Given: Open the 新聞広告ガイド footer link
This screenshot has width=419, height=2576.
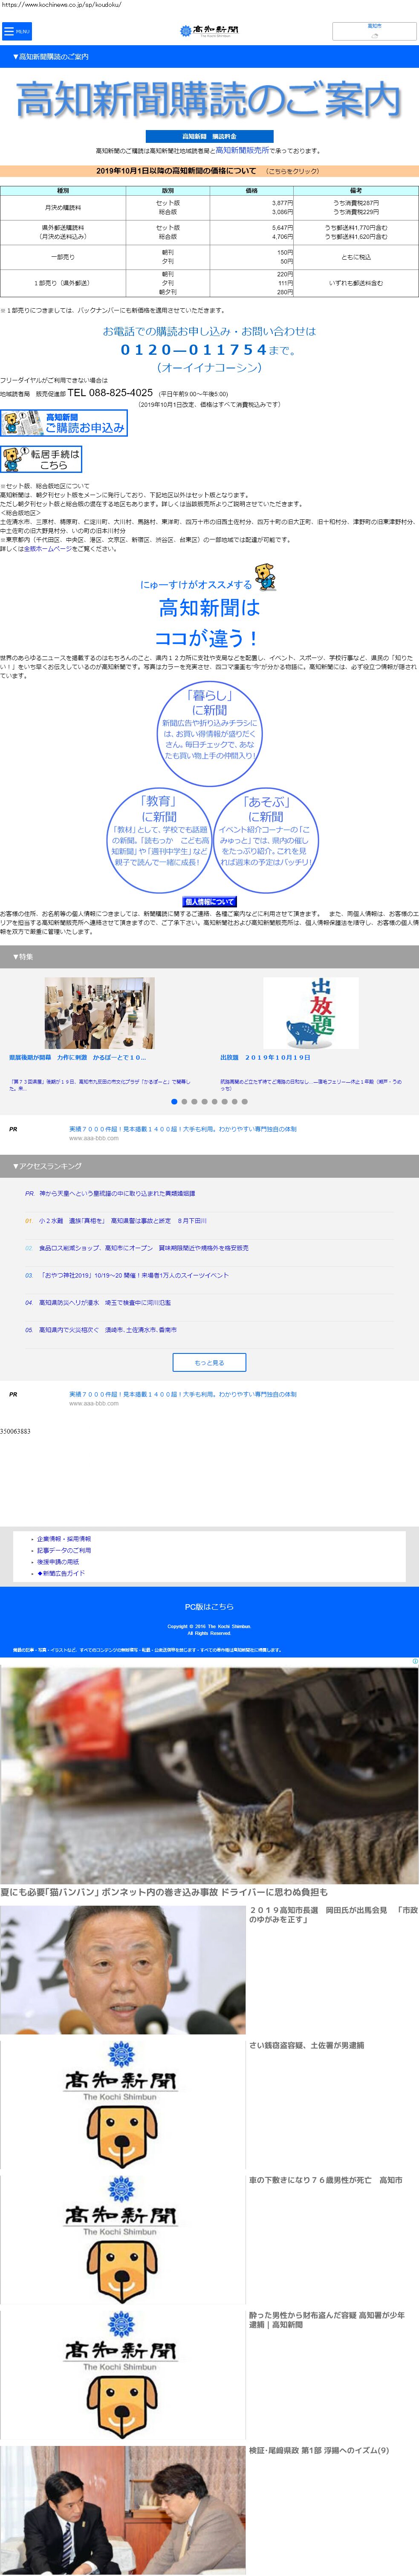Looking at the screenshot, I should tap(61, 1573).
